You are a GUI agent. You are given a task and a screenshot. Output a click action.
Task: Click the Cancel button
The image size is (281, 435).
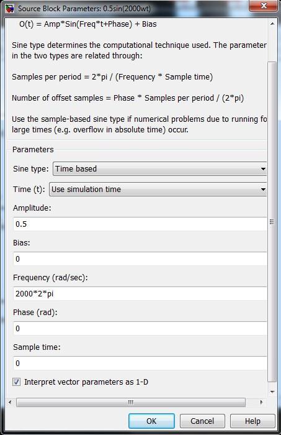coord(202,421)
